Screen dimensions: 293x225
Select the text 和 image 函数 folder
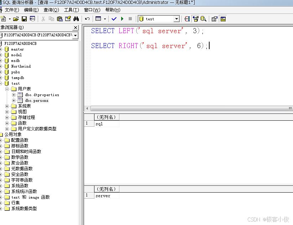pos(30,197)
